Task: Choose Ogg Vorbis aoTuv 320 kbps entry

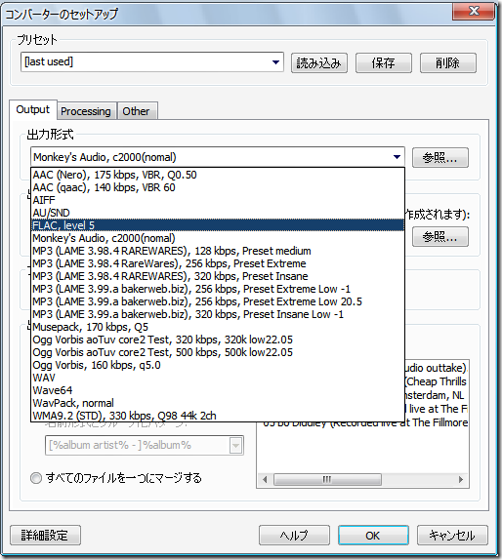Action: [218, 340]
